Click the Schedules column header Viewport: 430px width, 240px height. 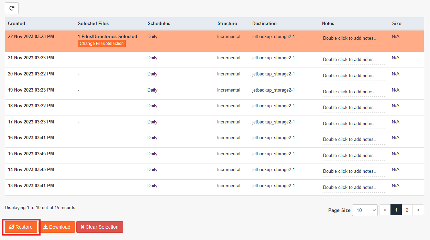159,24
